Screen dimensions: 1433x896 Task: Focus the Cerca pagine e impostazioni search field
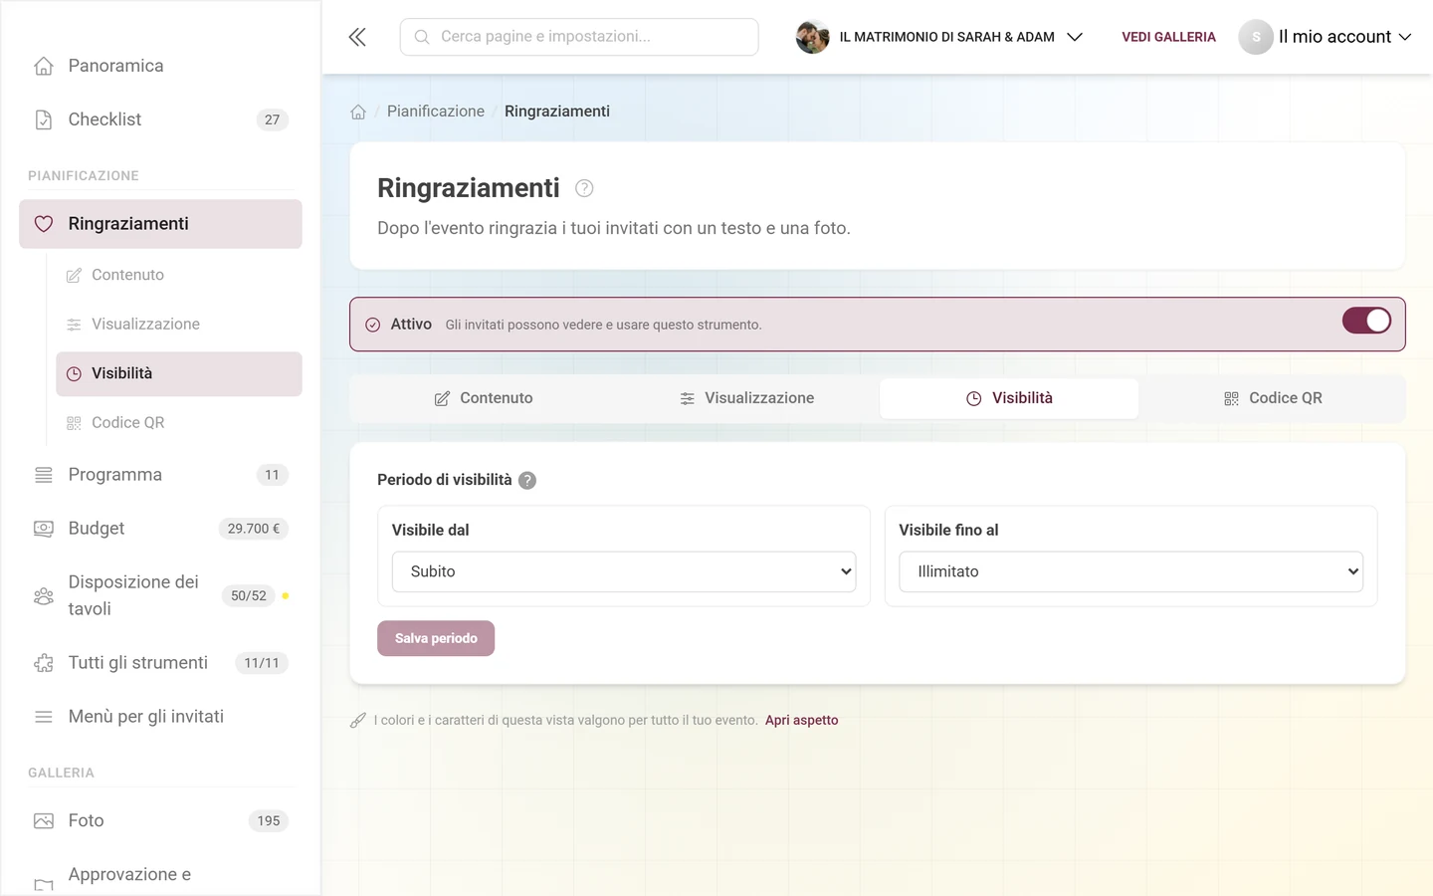pos(579,37)
